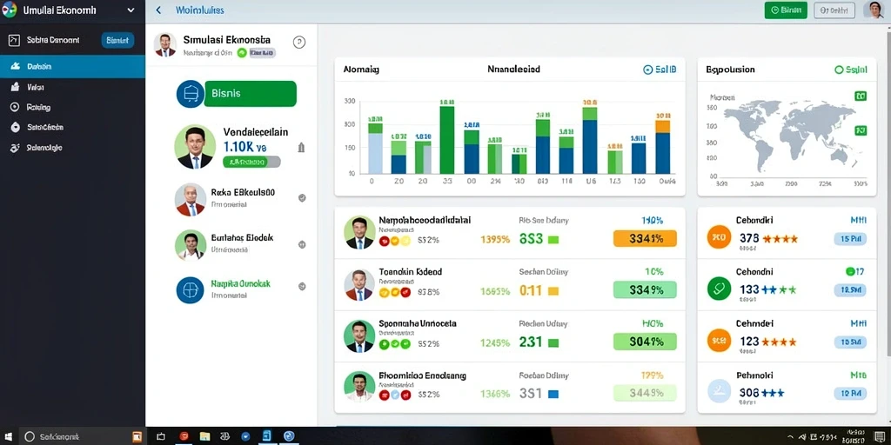Open the blue globe Napika icon

(191, 290)
